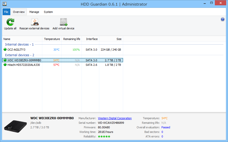Screen dimensions: 228x142
Task: Click green status dot of Hitachi HDS722020ALA330
Action: tap(5, 65)
